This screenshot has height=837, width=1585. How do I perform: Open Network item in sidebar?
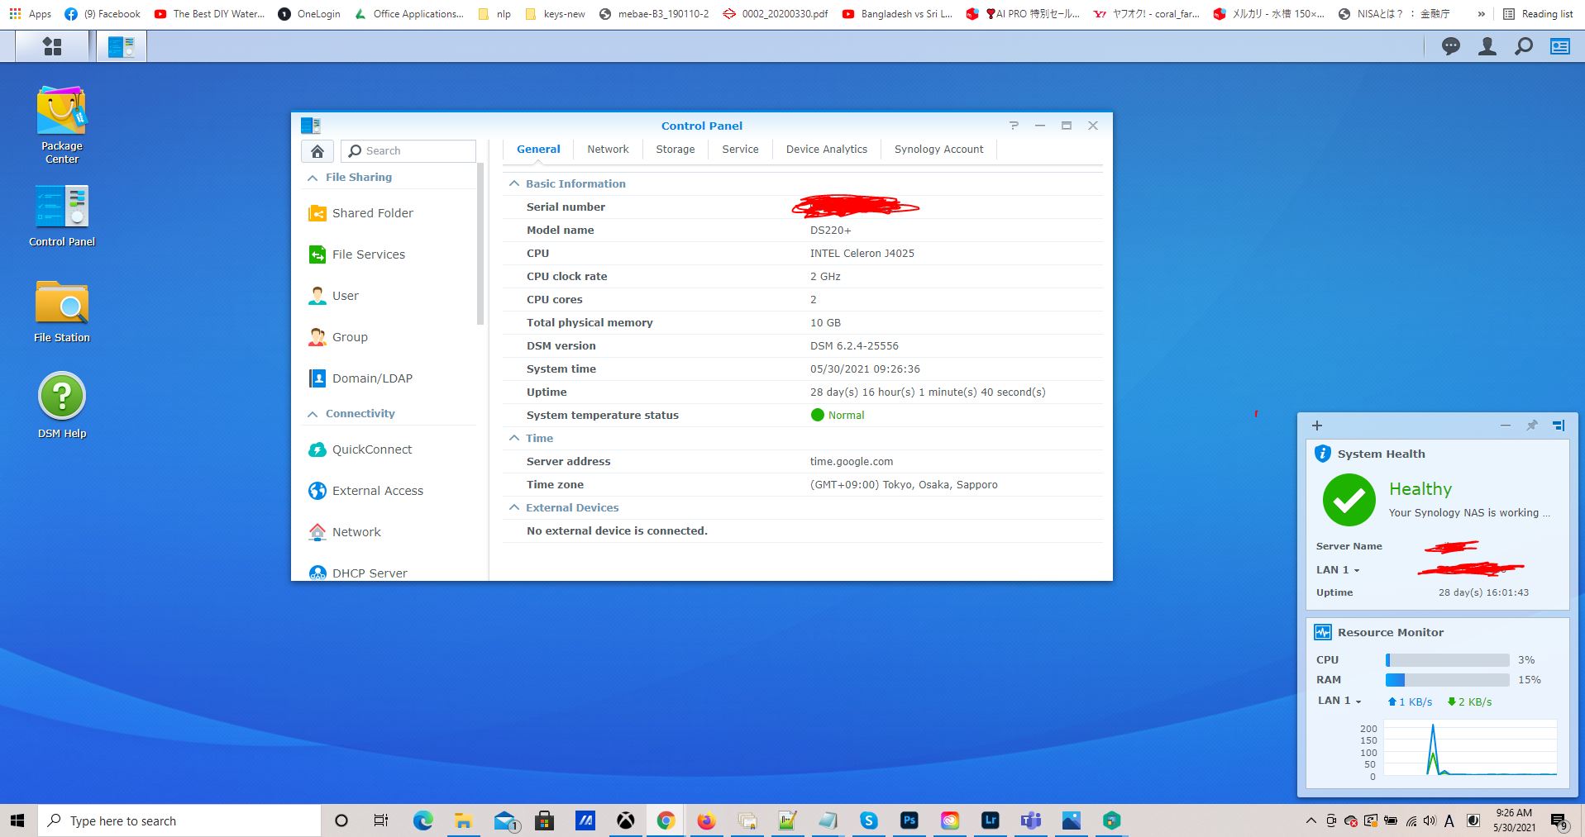[344, 532]
